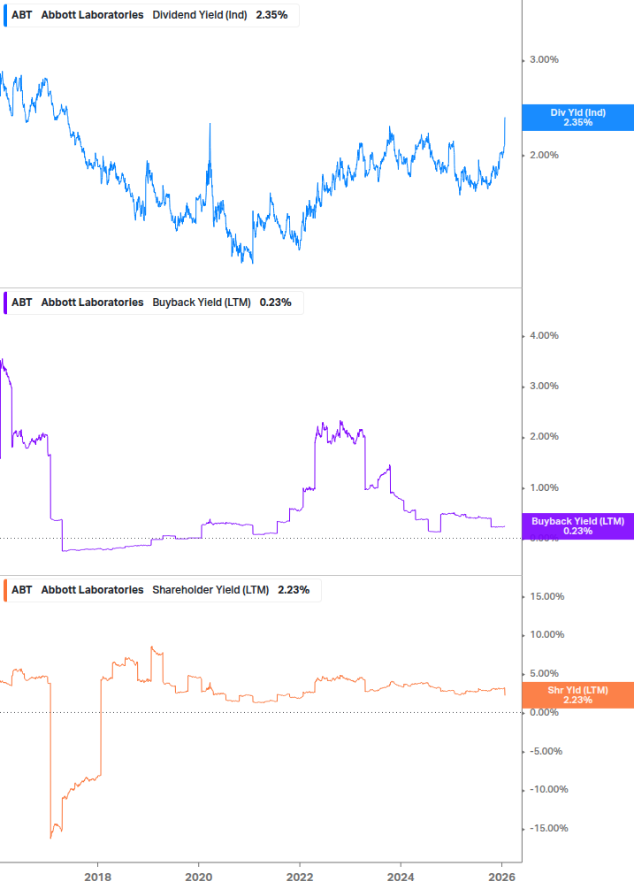Click the 4.00% label on buyback yield axis
Screen dimensions: 634x889
click(x=544, y=336)
